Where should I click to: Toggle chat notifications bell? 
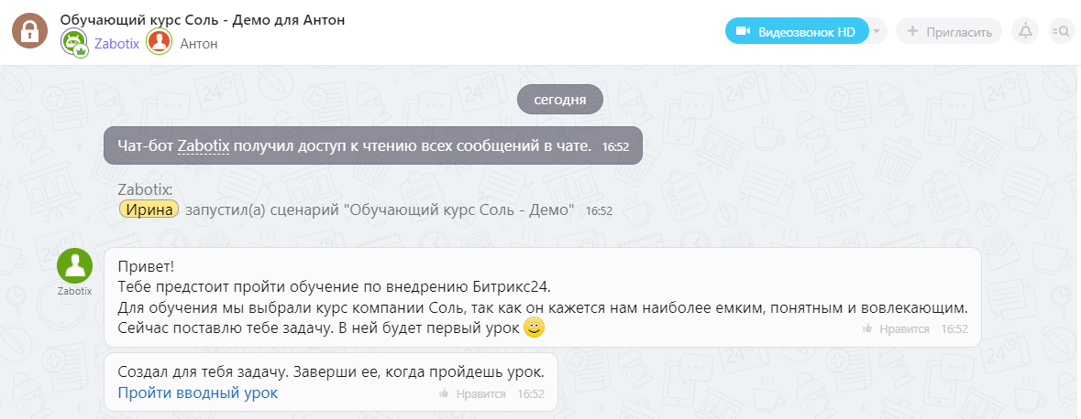click(x=1025, y=32)
